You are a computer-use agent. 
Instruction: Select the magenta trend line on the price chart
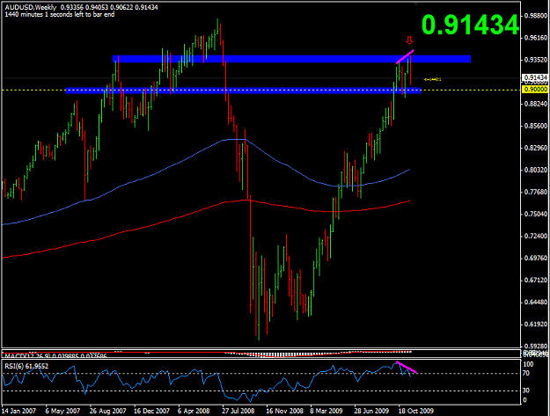pyautogui.click(x=405, y=57)
